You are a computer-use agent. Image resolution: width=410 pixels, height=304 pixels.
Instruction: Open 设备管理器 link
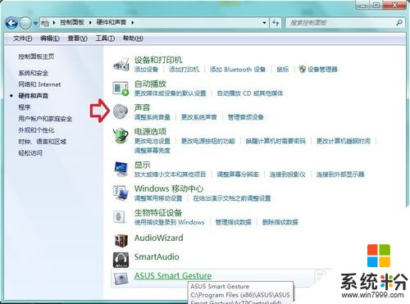tap(322, 70)
